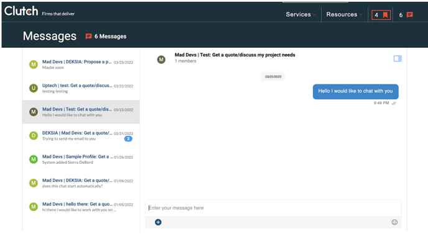Open the DEKSIA | Mad Devs conversation
428x234 pixels.
point(81,136)
